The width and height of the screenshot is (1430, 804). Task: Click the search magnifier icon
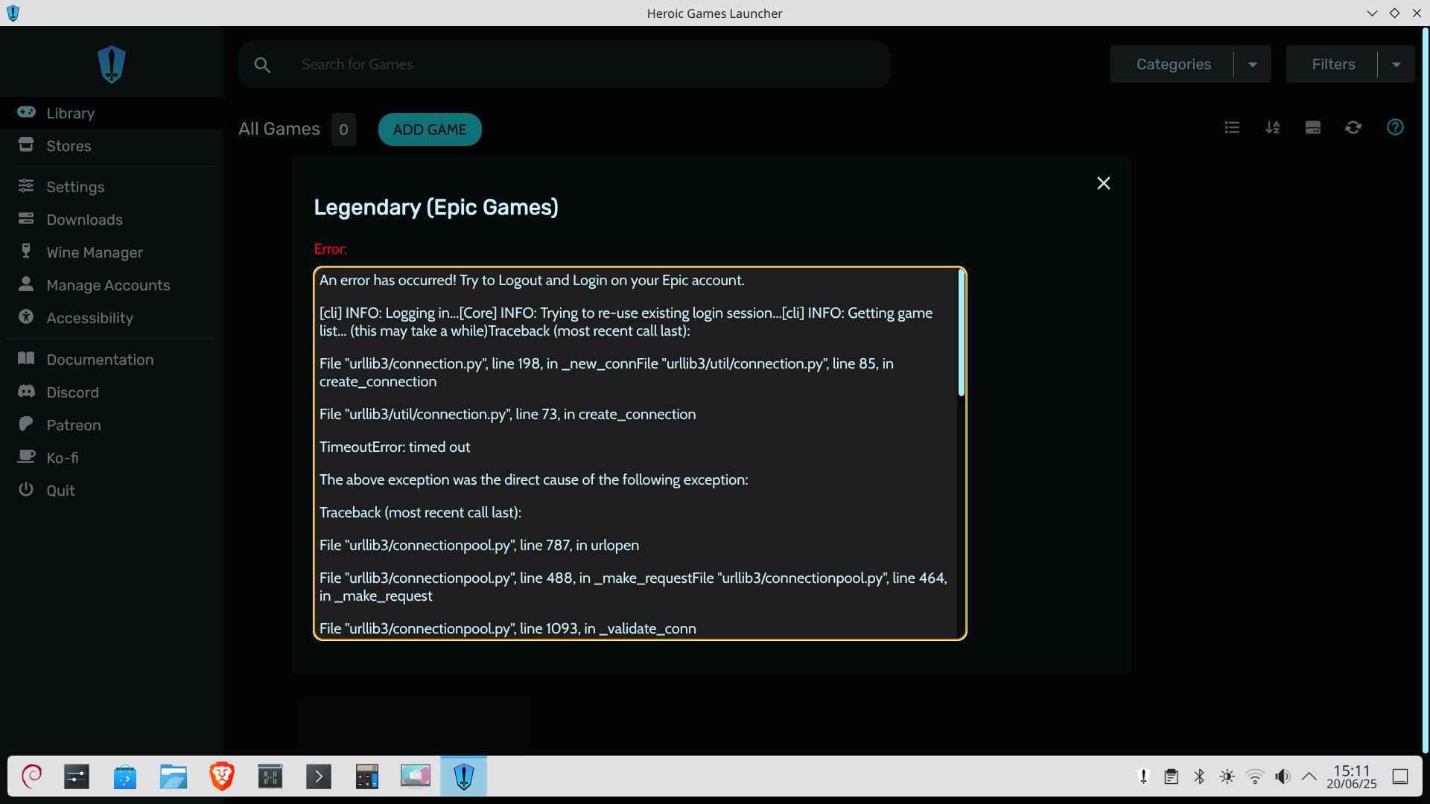tap(262, 65)
